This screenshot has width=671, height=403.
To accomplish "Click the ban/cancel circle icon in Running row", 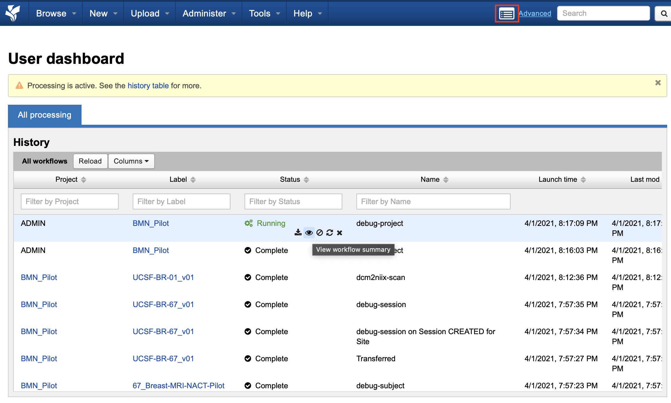I will point(320,233).
